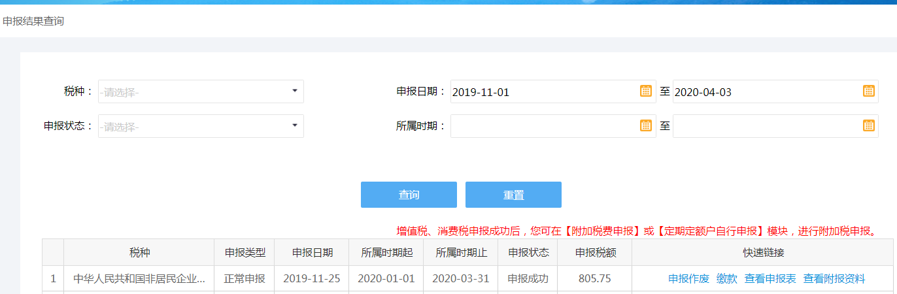897x294 pixels.
Task: Click the 申报结果查询 page title
Action: pos(33,21)
